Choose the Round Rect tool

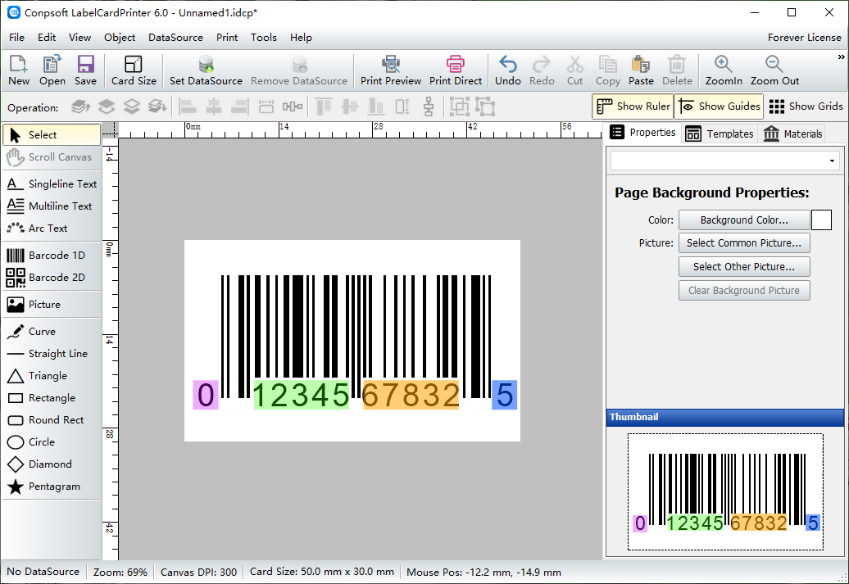pos(52,420)
